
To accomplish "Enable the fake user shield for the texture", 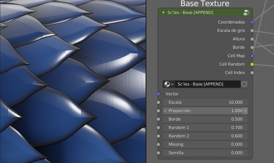I will tap(244, 84).
